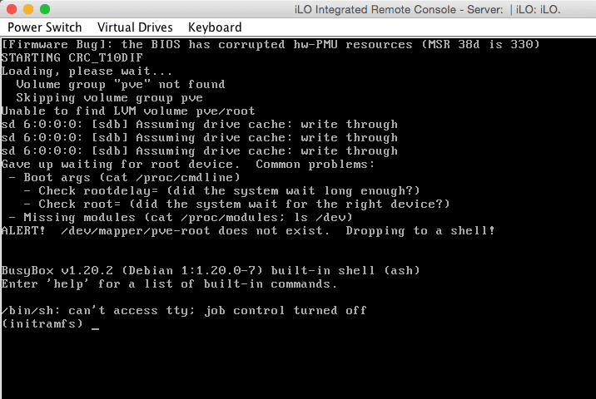Click the Firmware Bug message line
This screenshot has height=399, width=596.
[271, 44]
